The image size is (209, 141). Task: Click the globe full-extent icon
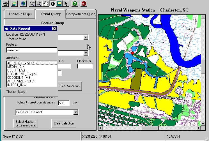click(23, 4)
